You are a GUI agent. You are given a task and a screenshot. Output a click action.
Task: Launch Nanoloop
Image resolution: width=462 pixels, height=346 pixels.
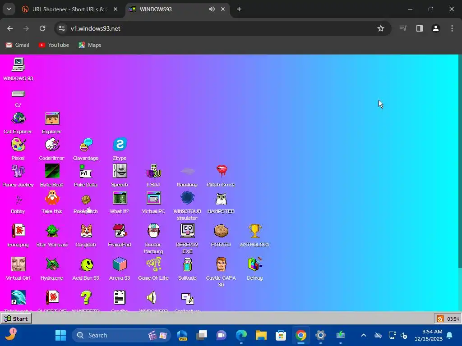(187, 172)
